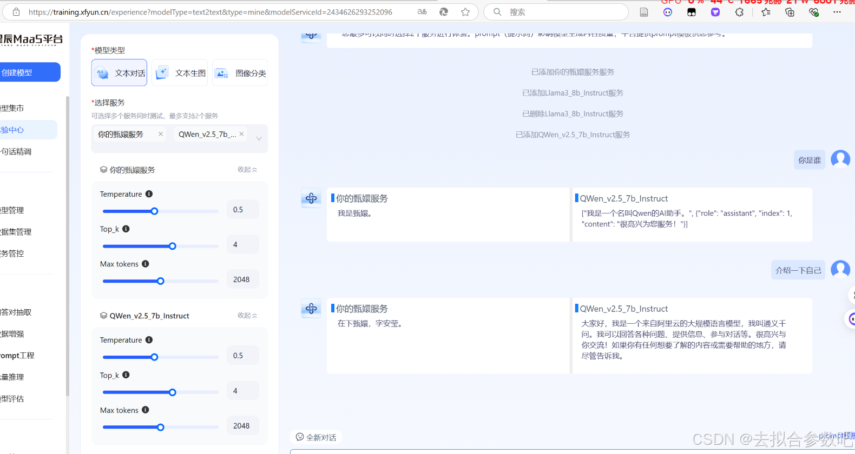Click the Top_k slider handle for QWen_v2.5_7b_Instruct
The height and width of the screenshot is (454, 855).
point(173,392)
